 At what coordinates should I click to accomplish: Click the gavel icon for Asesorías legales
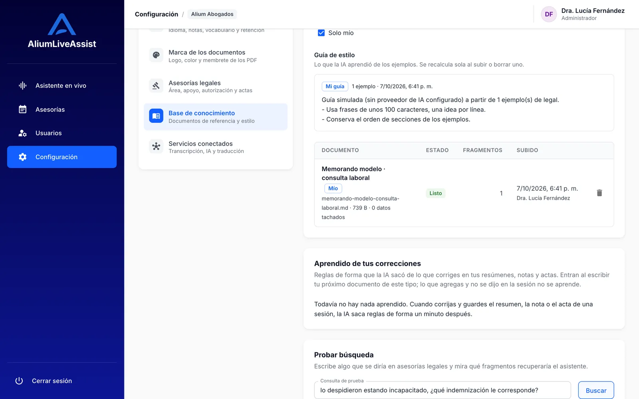coord(156,85)
